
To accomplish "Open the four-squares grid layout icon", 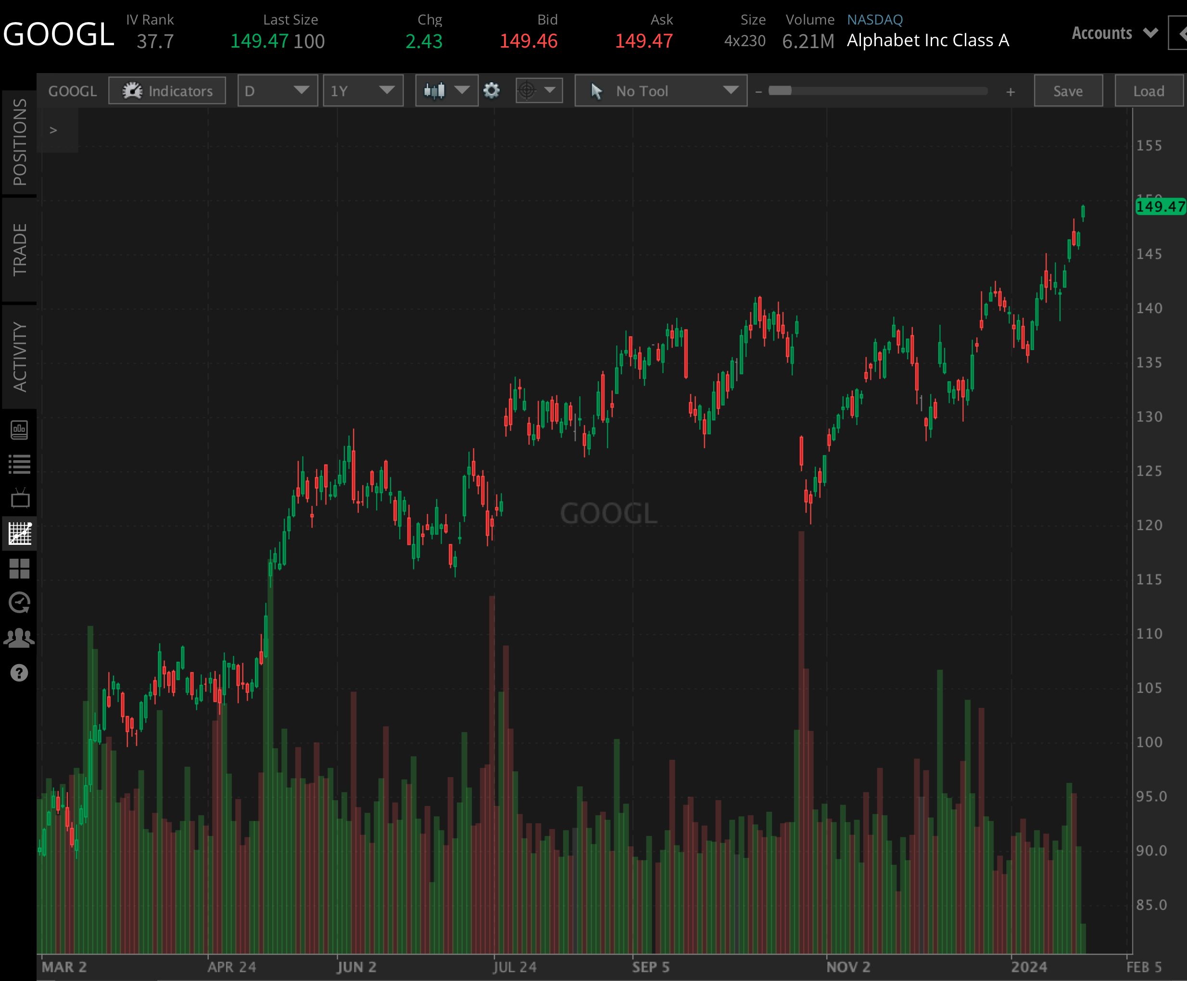I will (19, 568).
